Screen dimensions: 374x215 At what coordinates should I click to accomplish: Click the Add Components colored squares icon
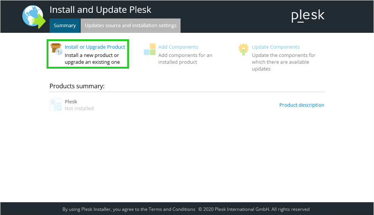click(150, 49)
